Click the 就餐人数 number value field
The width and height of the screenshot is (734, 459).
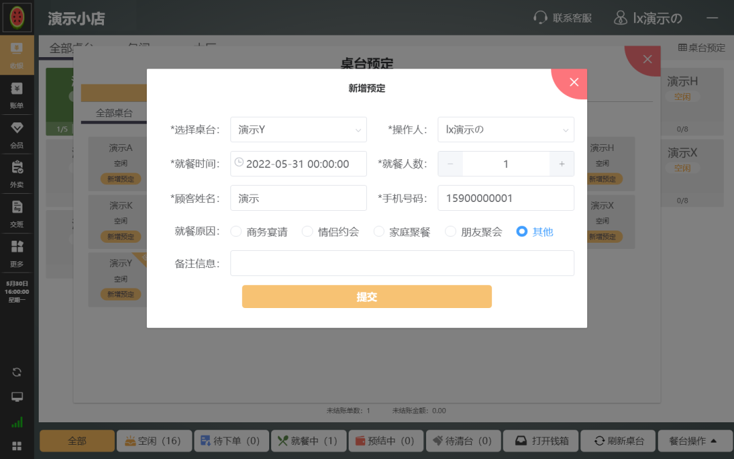[x=506, y=164]
